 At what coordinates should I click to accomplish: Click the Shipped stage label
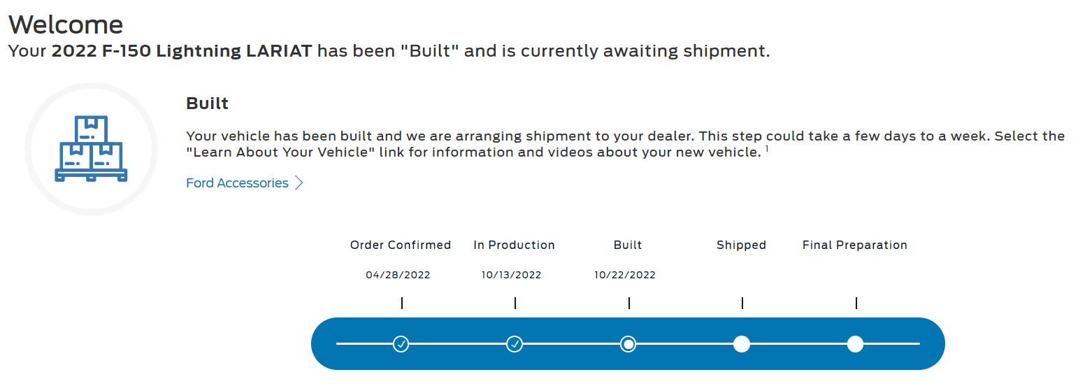click(741, 245)
